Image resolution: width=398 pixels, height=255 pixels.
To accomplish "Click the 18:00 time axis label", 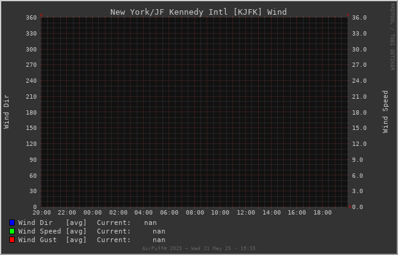I will (x=323, y=212).
